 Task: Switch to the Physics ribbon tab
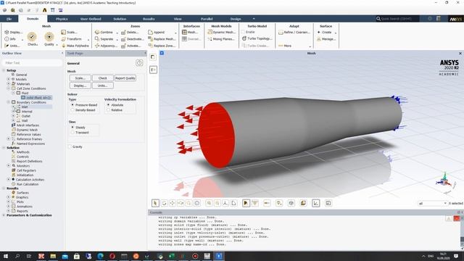tap(62, 19)
